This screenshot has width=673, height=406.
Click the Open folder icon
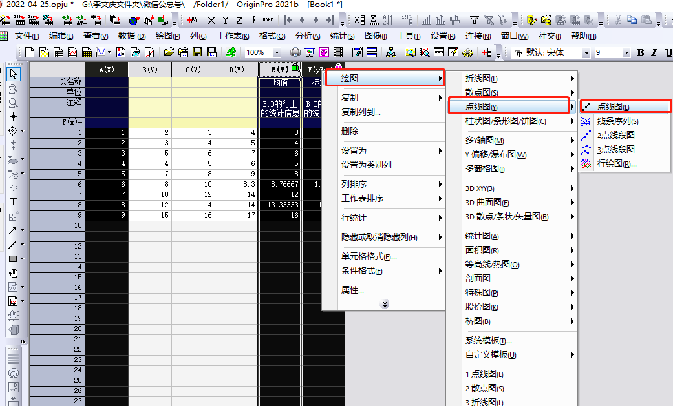[x=169, y=52]
